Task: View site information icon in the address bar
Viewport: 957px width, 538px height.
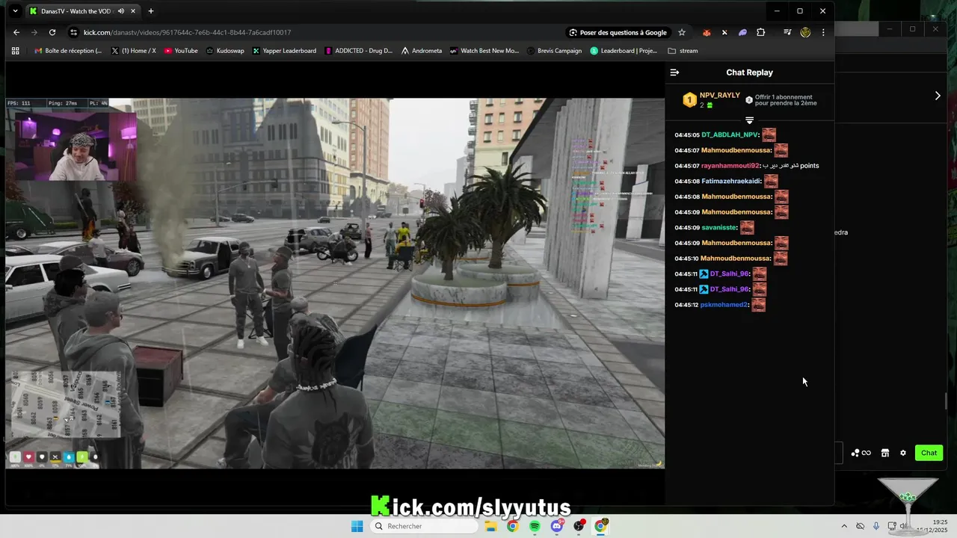Action: point(73,32)
